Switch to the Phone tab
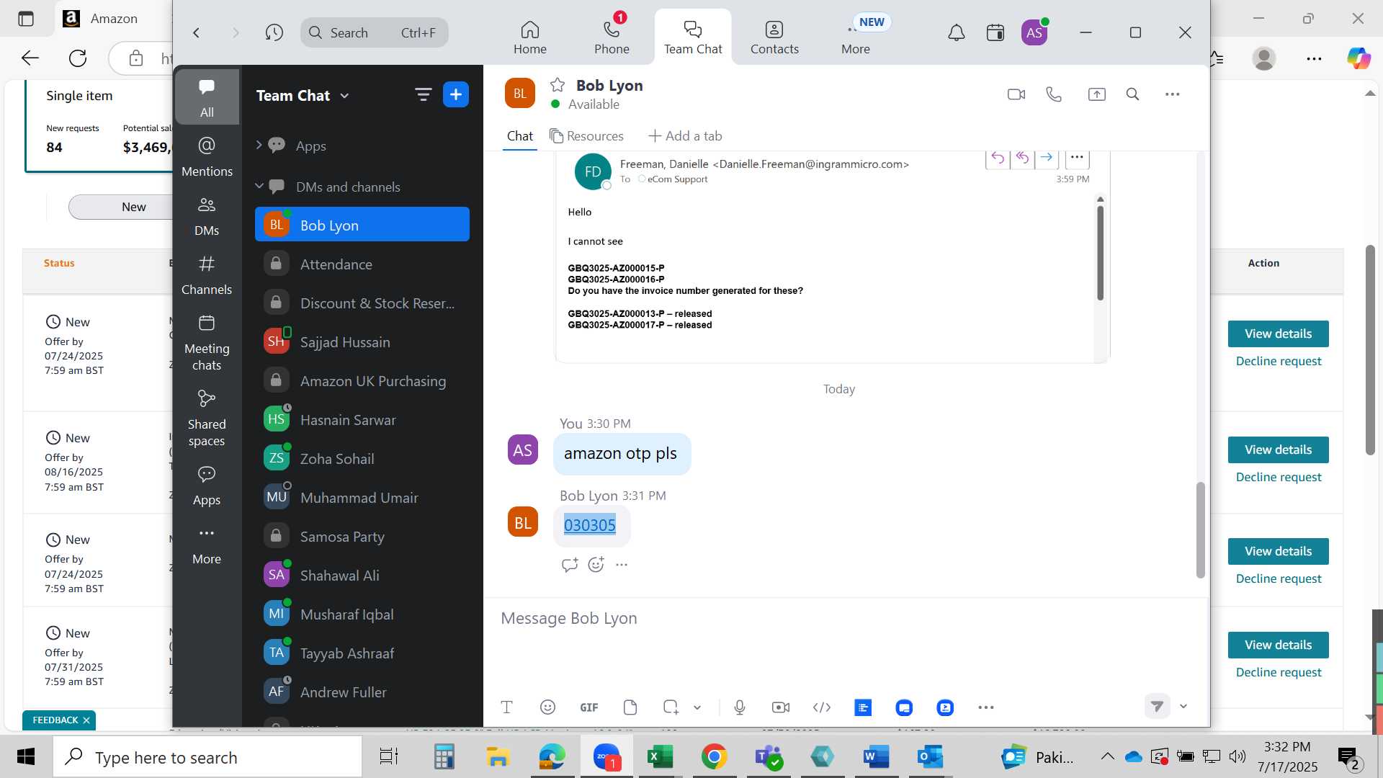 (612, 37)
